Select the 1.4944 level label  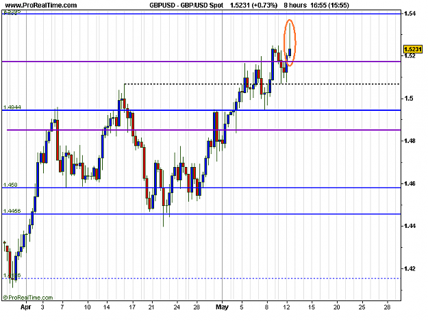point(12,107)
